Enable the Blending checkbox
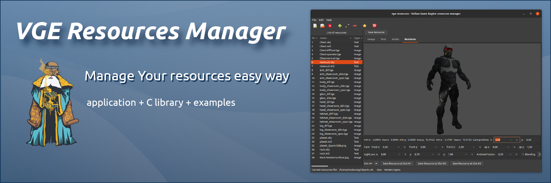The height and width of the screenshot is (183, 551). coord(523,154)
